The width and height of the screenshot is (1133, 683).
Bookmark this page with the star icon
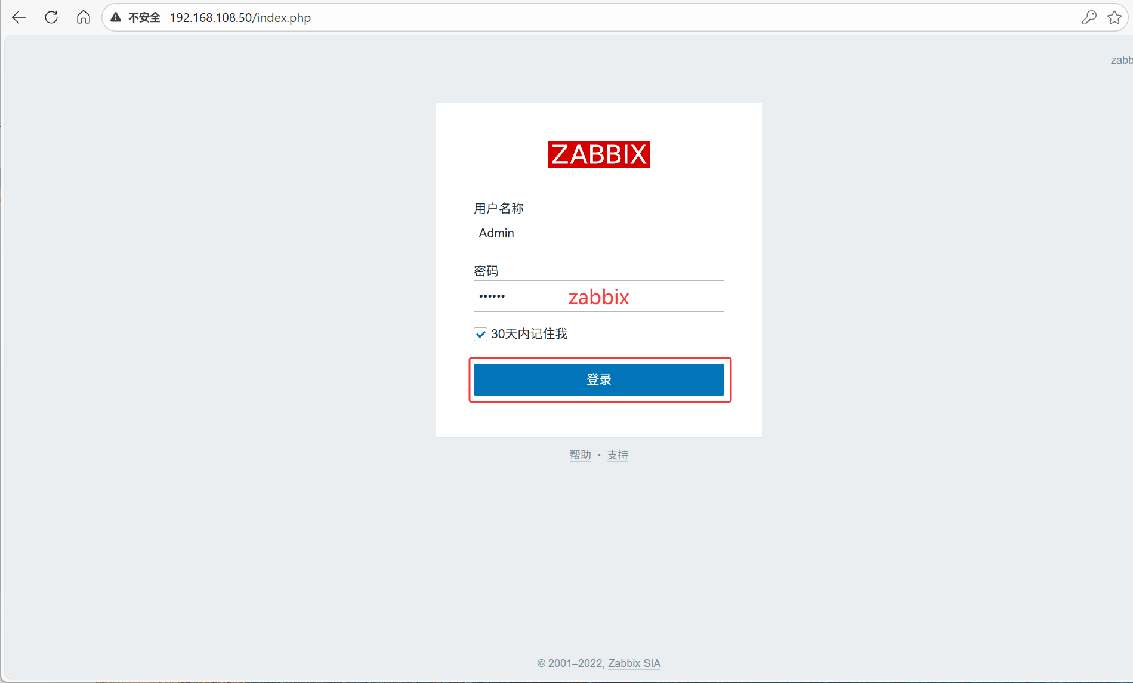tap(1115, 17)
